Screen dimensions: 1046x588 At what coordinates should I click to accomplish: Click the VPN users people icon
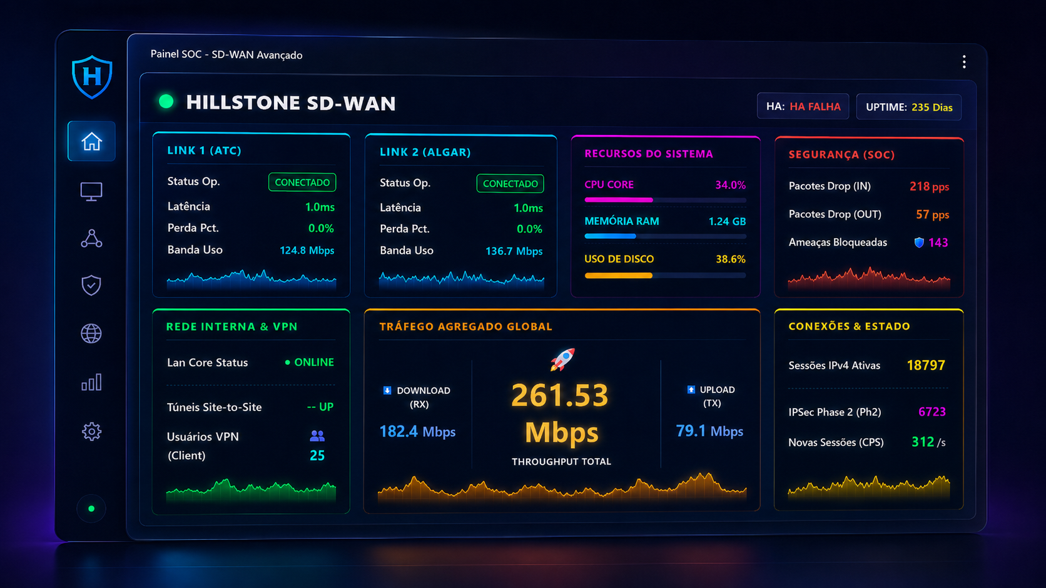tap(317, 436)
